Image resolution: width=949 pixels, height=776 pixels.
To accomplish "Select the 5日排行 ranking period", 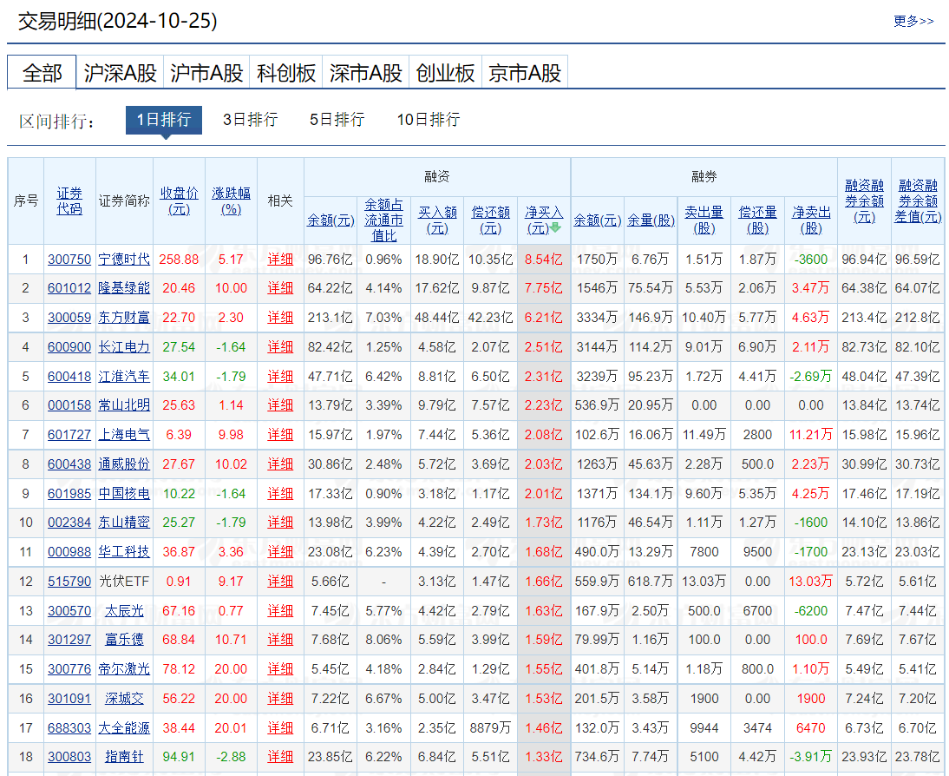I will [337, 120].
